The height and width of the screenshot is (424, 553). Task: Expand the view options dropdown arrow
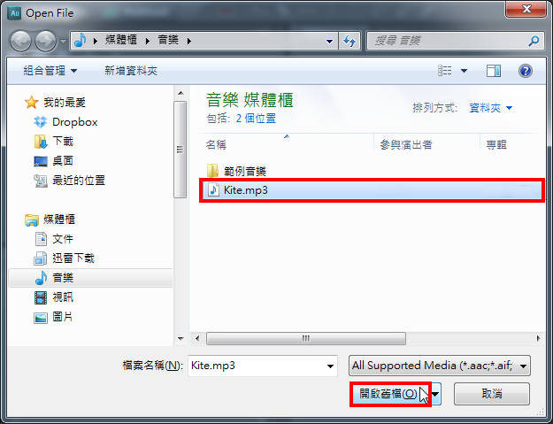coord(465,71)
